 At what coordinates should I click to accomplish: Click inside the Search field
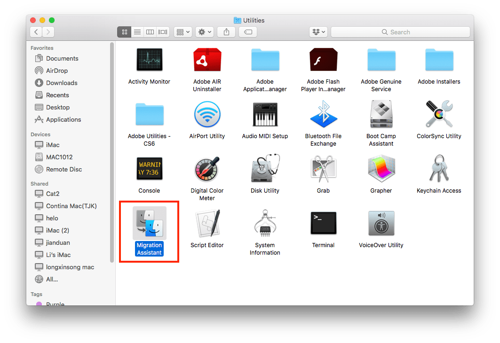click(x=400, y=31)
